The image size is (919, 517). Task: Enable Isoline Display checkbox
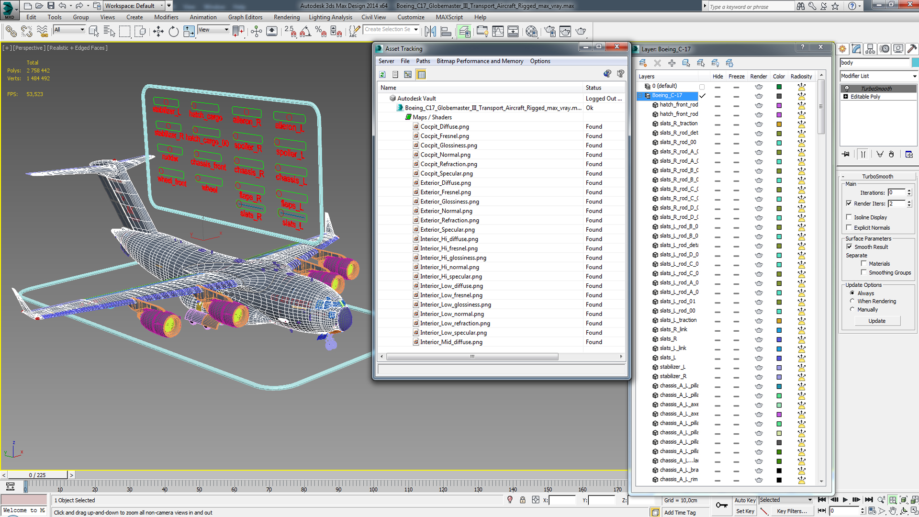coord(849,217)
